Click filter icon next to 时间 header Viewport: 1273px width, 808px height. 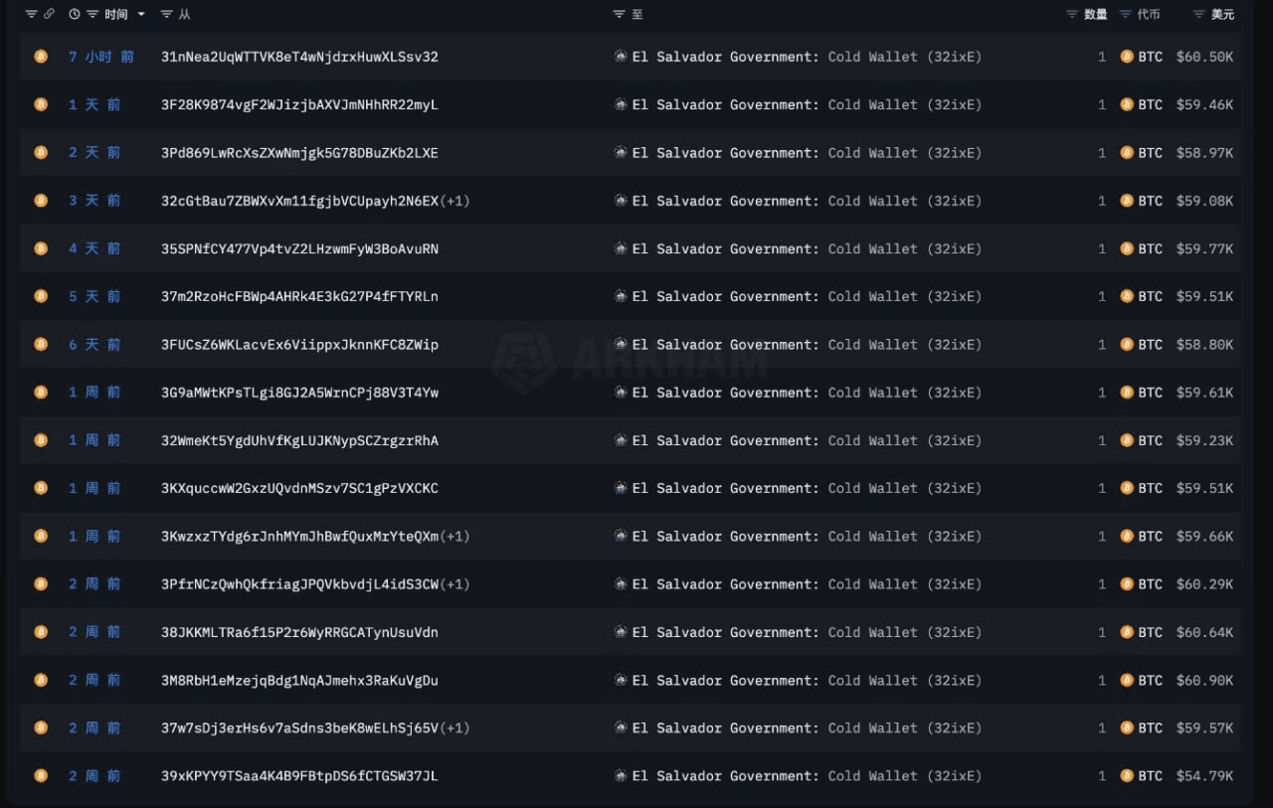[x=92, y=14]
